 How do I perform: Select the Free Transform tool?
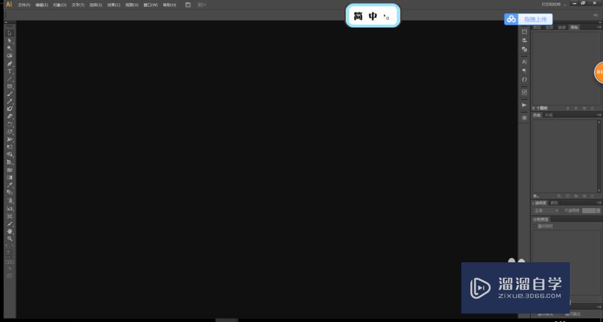pos(10,147)
